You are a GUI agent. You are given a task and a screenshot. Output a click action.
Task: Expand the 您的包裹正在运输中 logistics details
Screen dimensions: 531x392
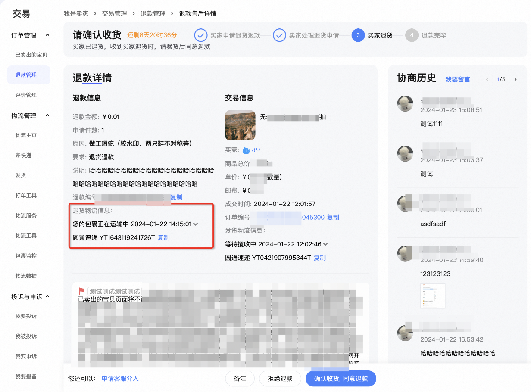click(196, 225)
